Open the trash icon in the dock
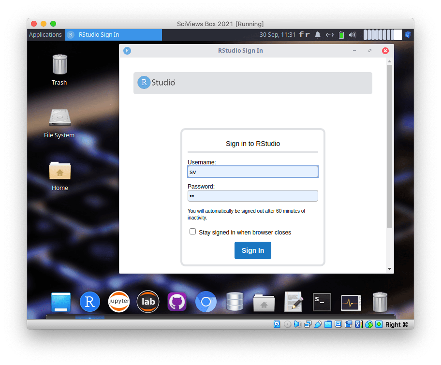This screenshot has width=441, height=365. 380,302
